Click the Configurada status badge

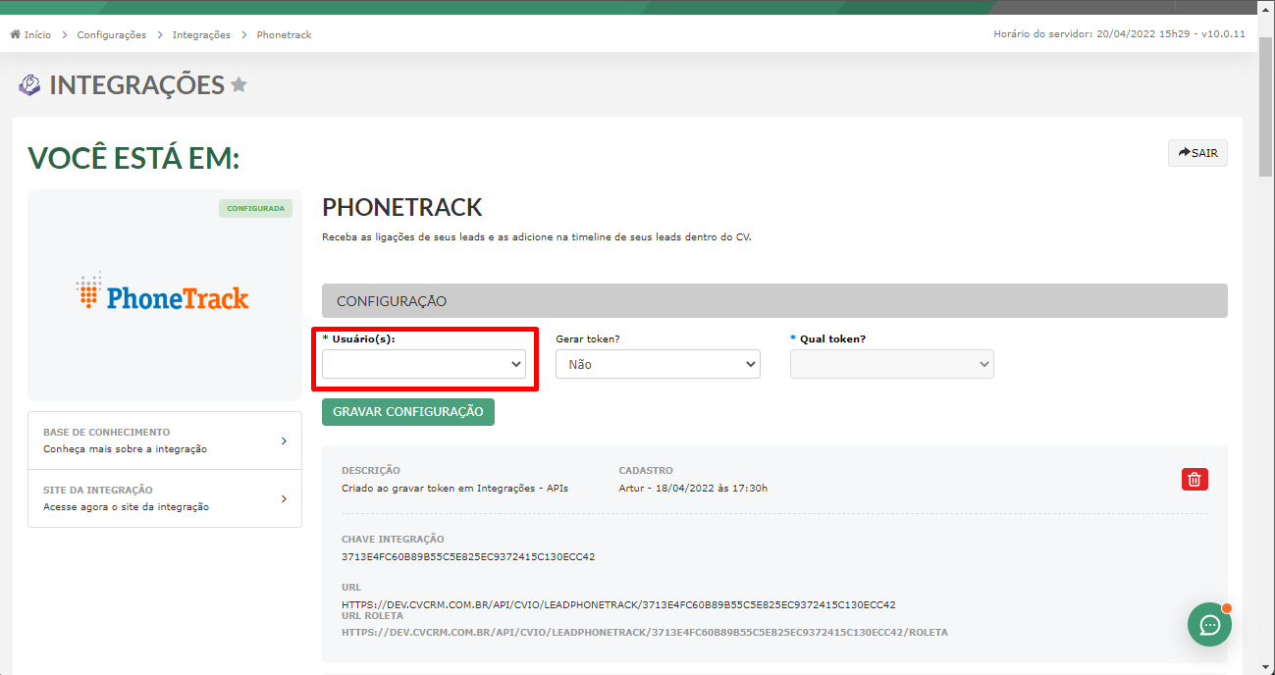point(256,208)
